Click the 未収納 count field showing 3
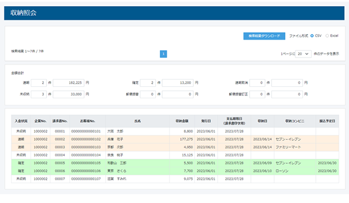The width and height of the screenshot is (349, 203). 39,94
